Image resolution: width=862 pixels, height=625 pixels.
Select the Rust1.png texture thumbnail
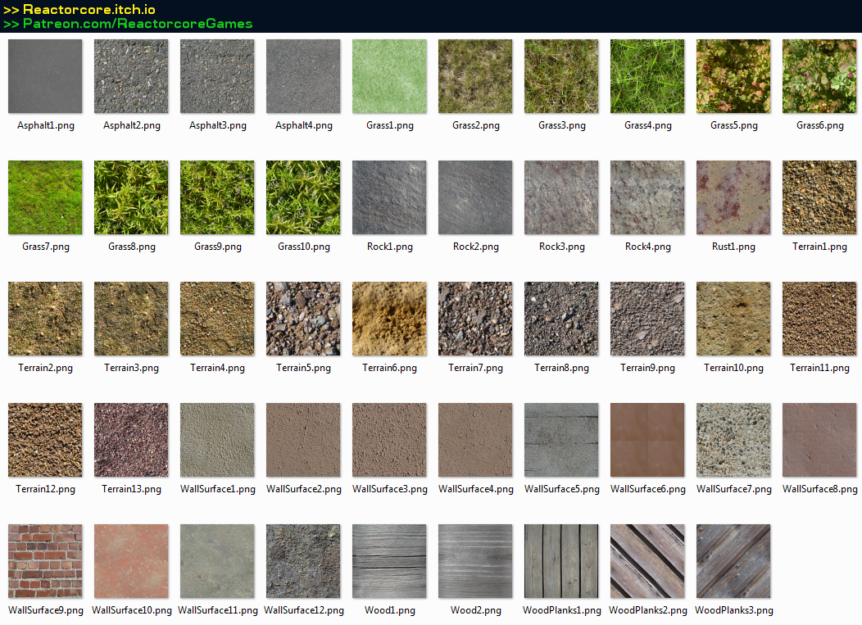733,197
